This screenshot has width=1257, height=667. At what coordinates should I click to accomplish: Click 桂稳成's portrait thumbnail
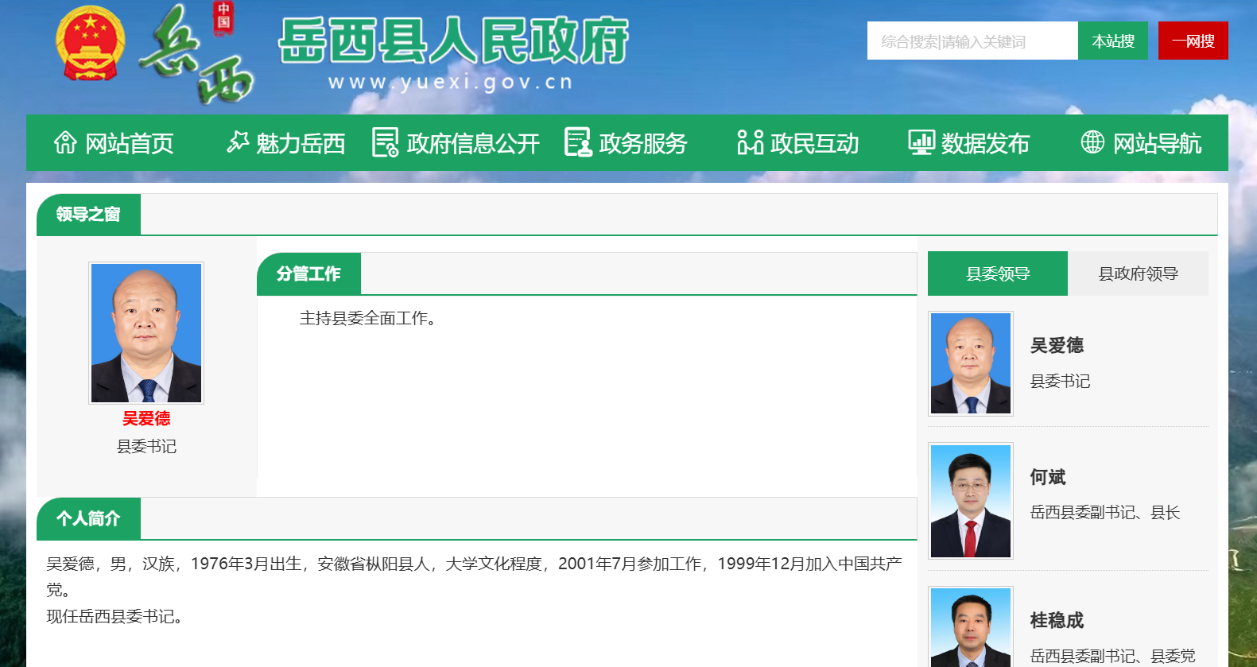[x=971, y=626]
